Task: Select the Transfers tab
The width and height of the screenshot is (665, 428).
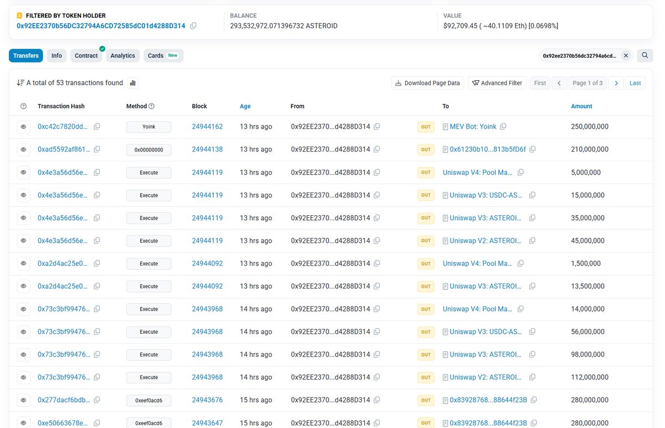Action: coord(26,55)
